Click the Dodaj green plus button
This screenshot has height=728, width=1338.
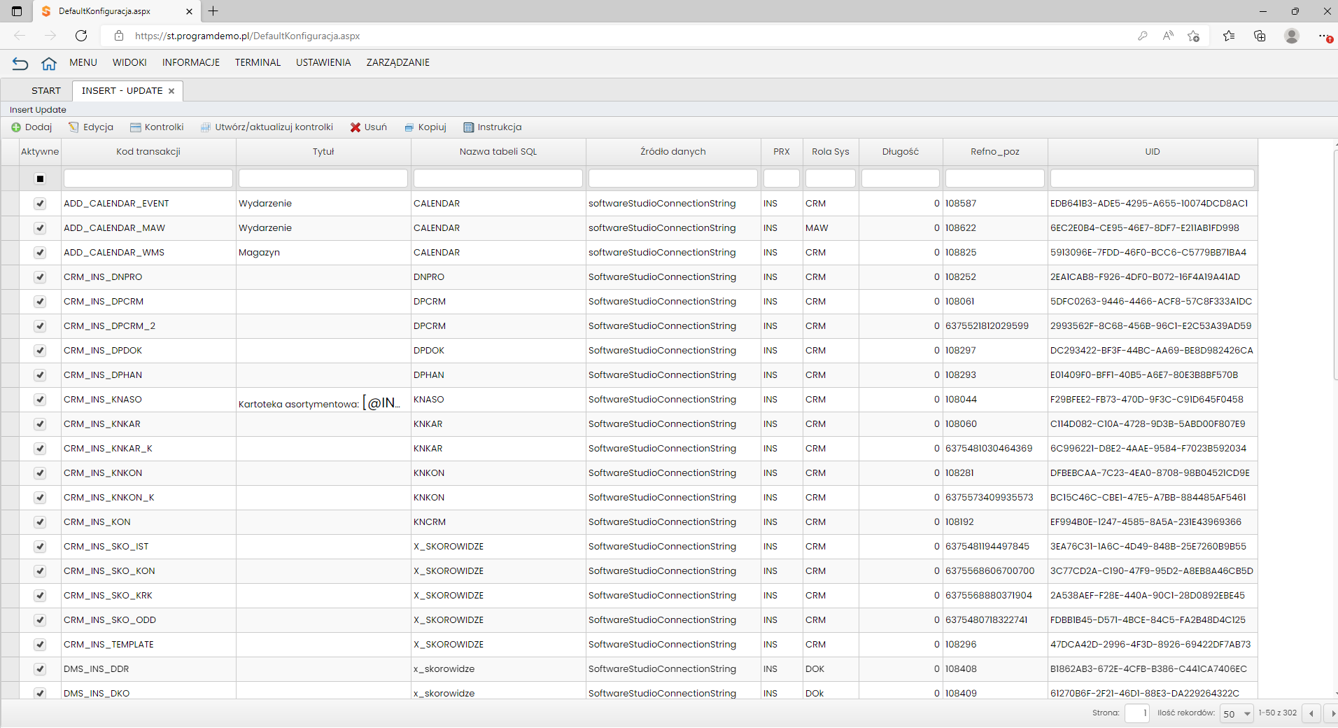point(31,127)
